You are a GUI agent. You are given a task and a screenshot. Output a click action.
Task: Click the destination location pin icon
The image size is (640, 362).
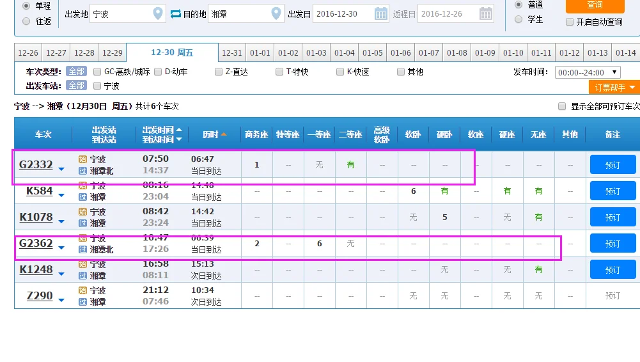click(276, 13)
